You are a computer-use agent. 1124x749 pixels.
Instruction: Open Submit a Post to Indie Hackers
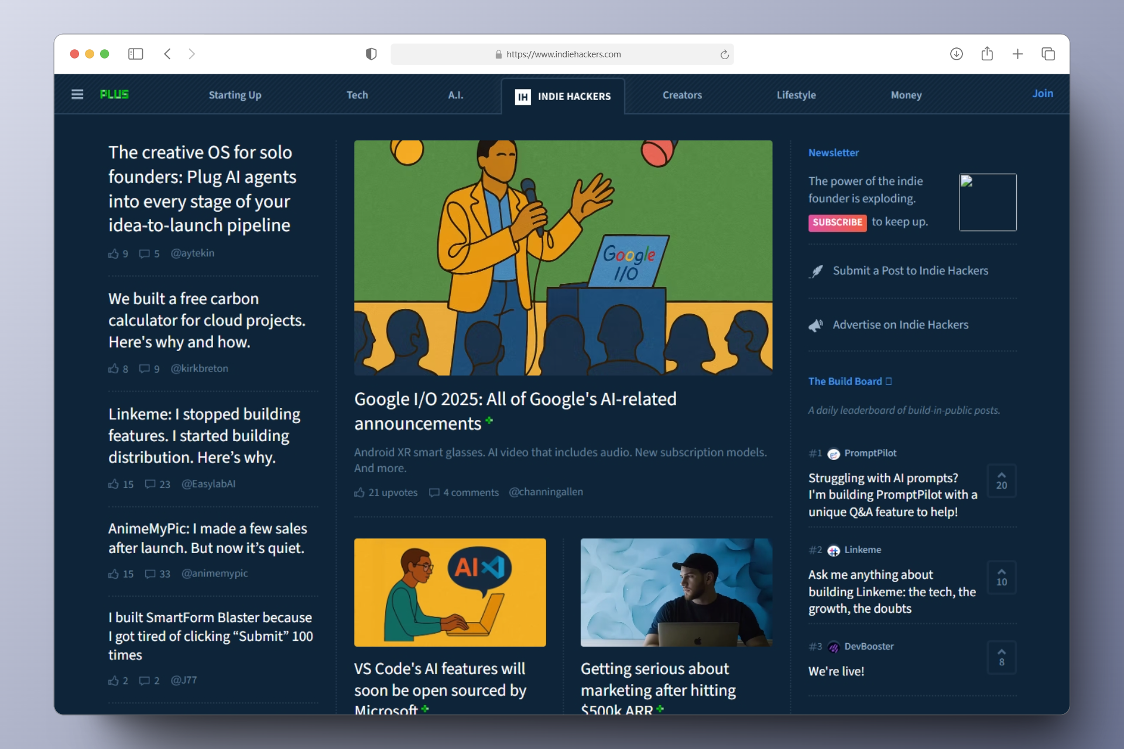[x=910, y=270]
